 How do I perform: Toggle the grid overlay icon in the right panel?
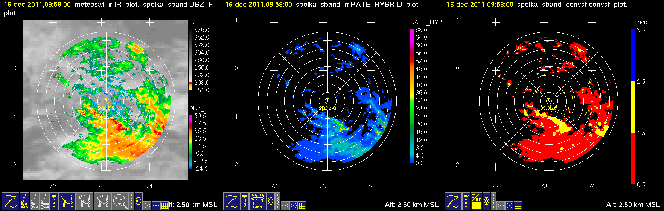(518, 206)
